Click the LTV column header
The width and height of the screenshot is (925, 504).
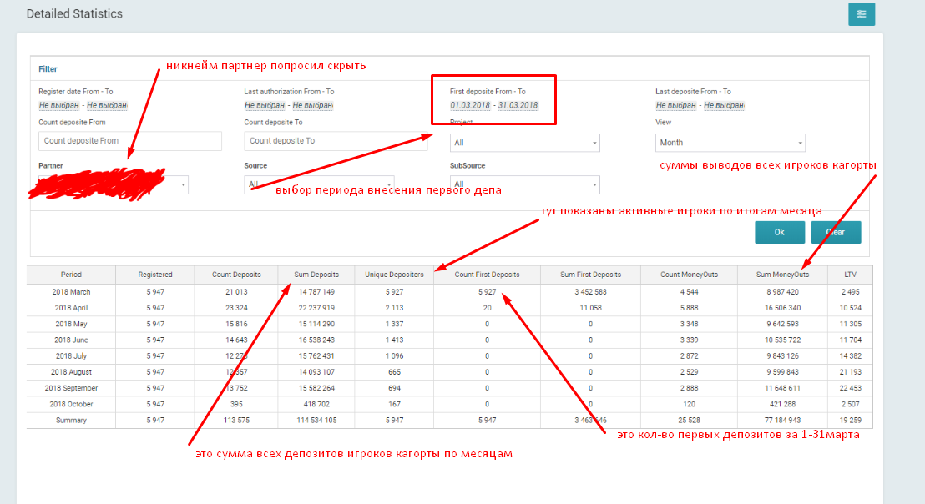[850, 275]
